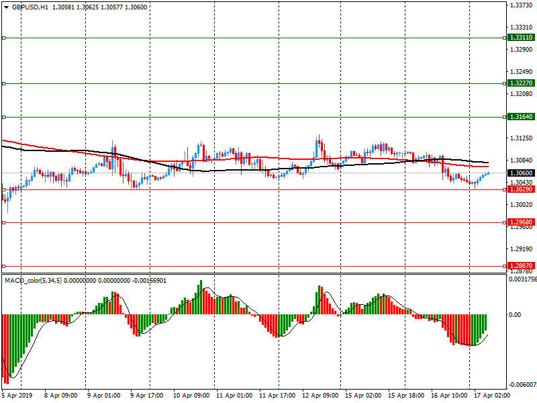Click the MACD_color(5,34,5) indicator label
The image size is (537, 403).
(33, 280)
